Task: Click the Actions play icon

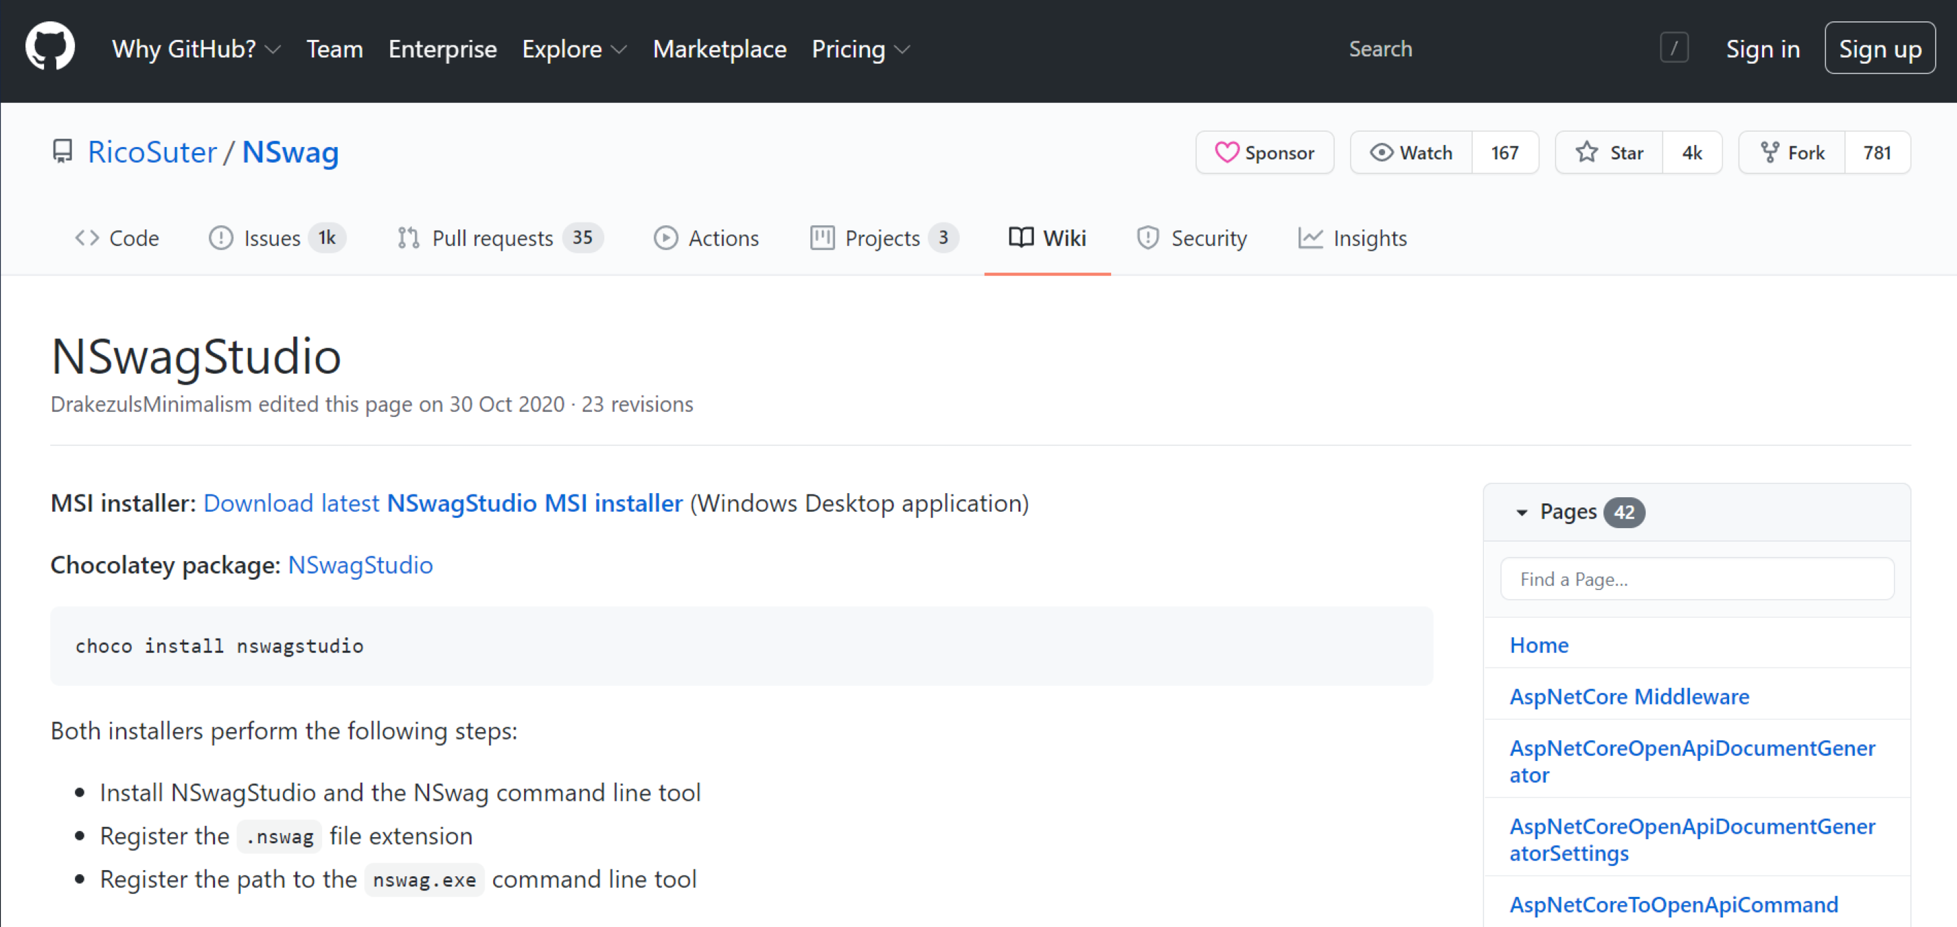Action: (665, 238)
